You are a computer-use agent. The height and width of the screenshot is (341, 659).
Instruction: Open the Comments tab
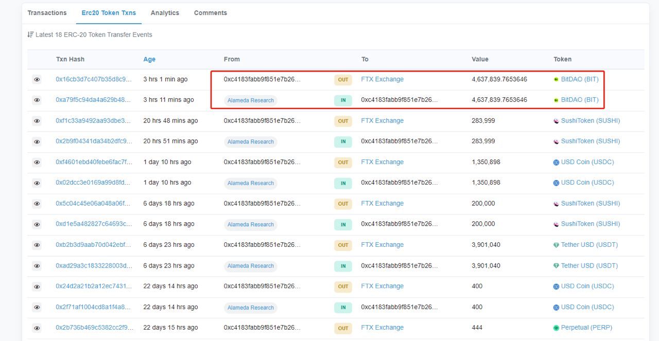click(210, 13)
